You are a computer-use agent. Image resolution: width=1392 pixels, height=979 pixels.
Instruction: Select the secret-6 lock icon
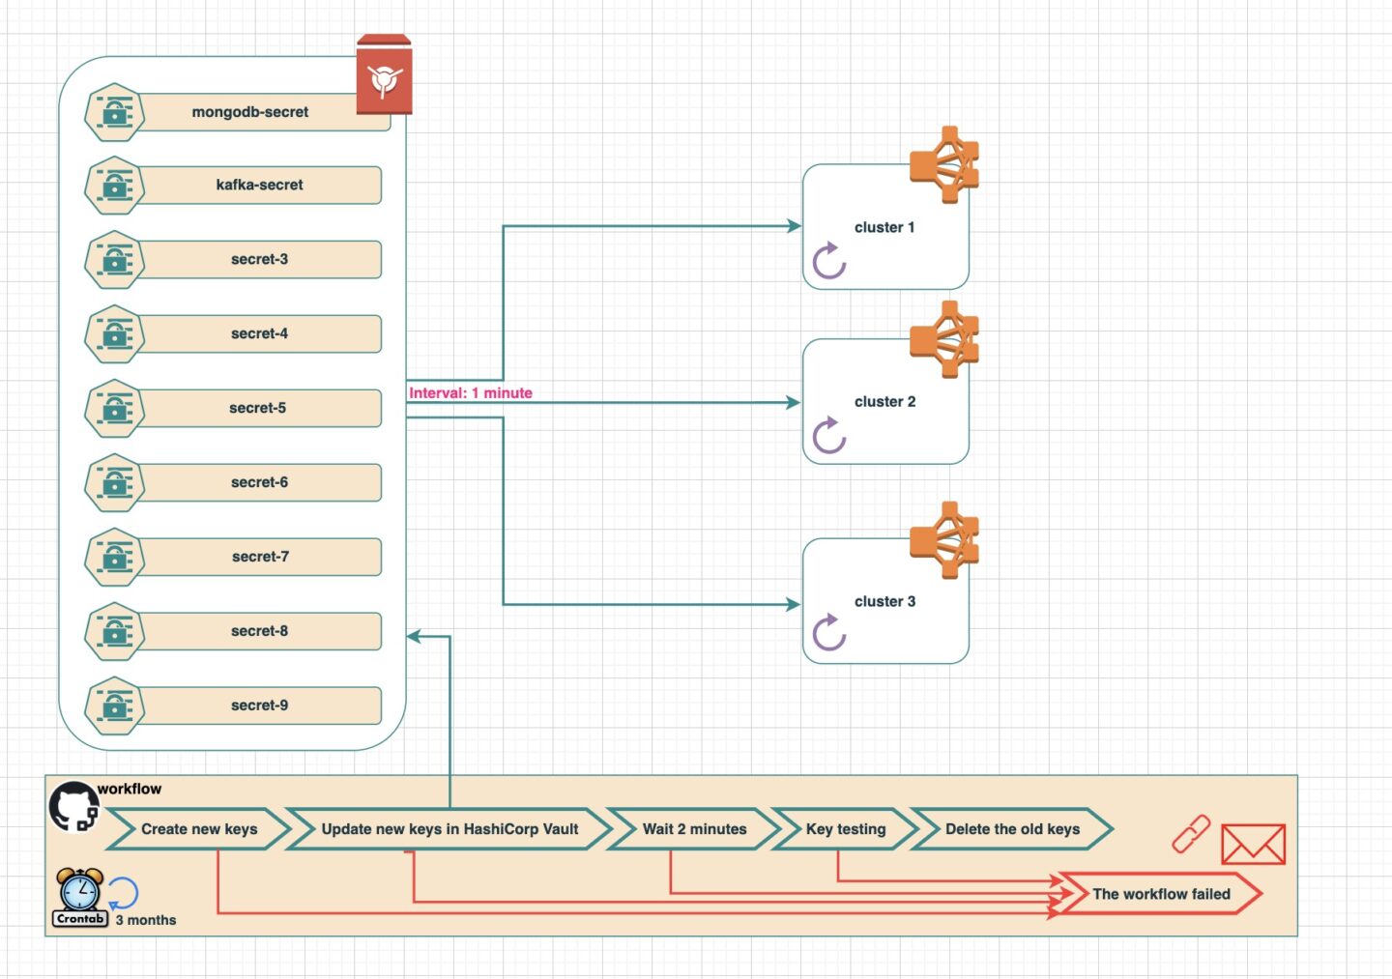coord(115,483)
